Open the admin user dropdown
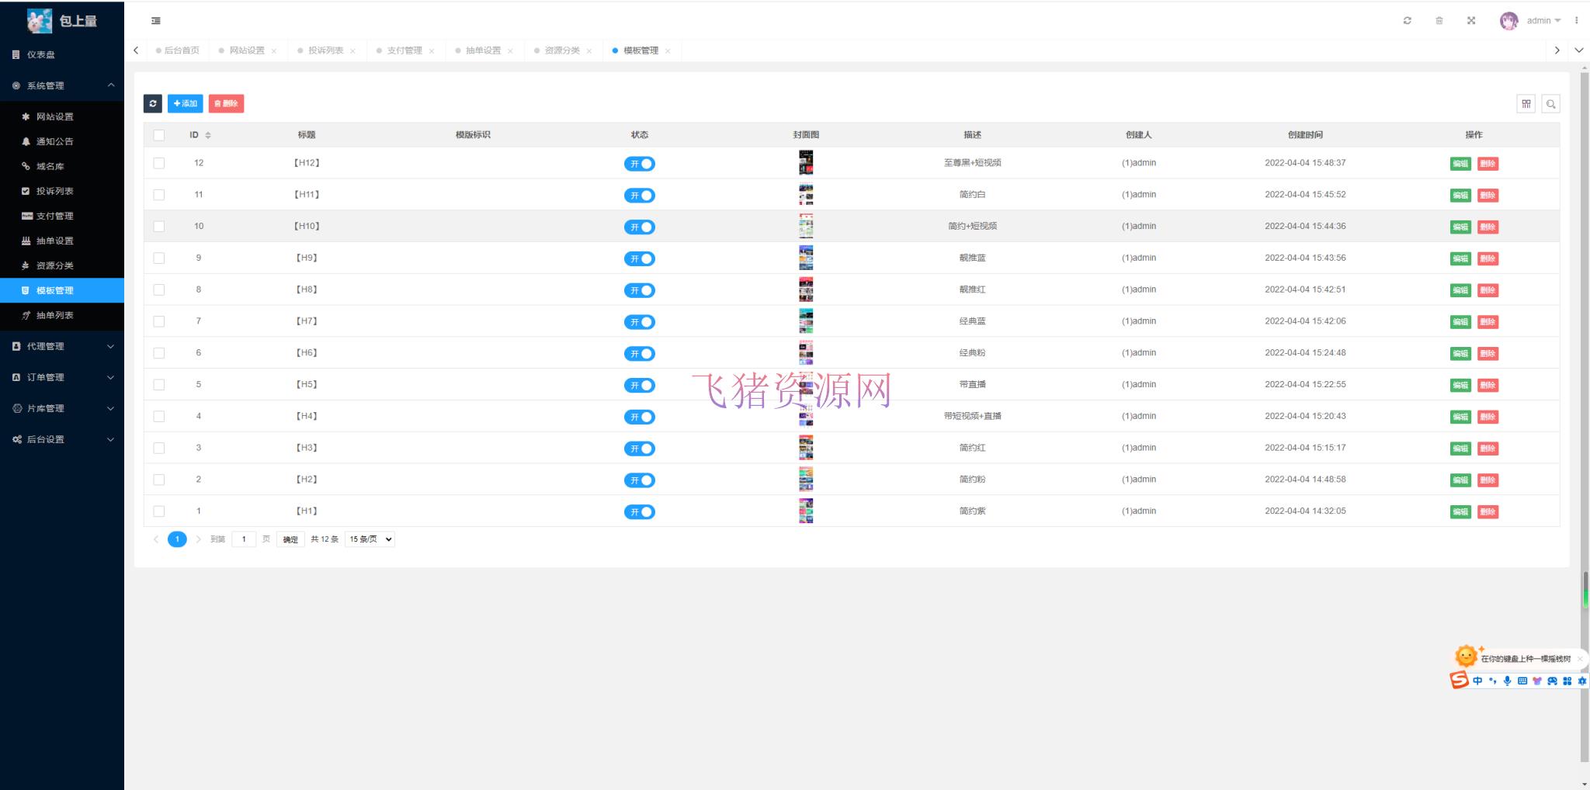 [x=1543, y=21]
